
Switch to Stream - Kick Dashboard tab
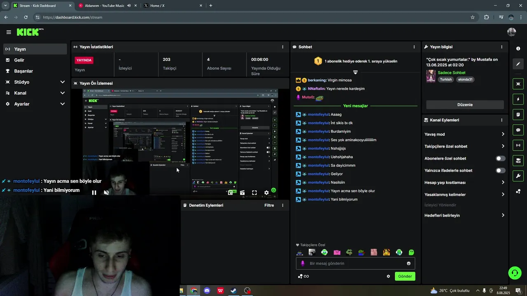point(42,6)
